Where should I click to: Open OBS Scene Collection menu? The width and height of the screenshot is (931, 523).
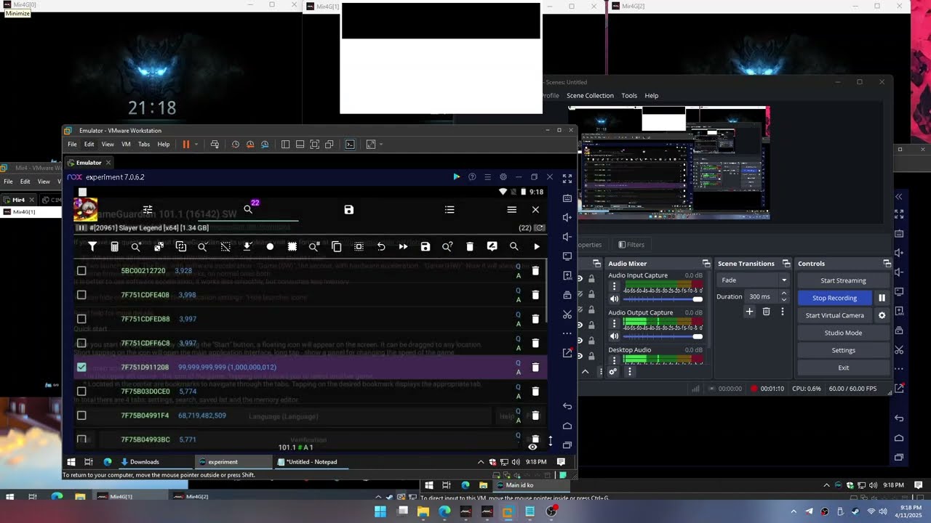coord(590,95)
